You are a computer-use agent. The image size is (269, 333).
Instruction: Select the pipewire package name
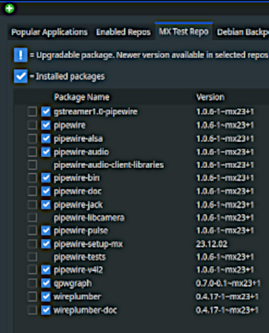(70, 126)
